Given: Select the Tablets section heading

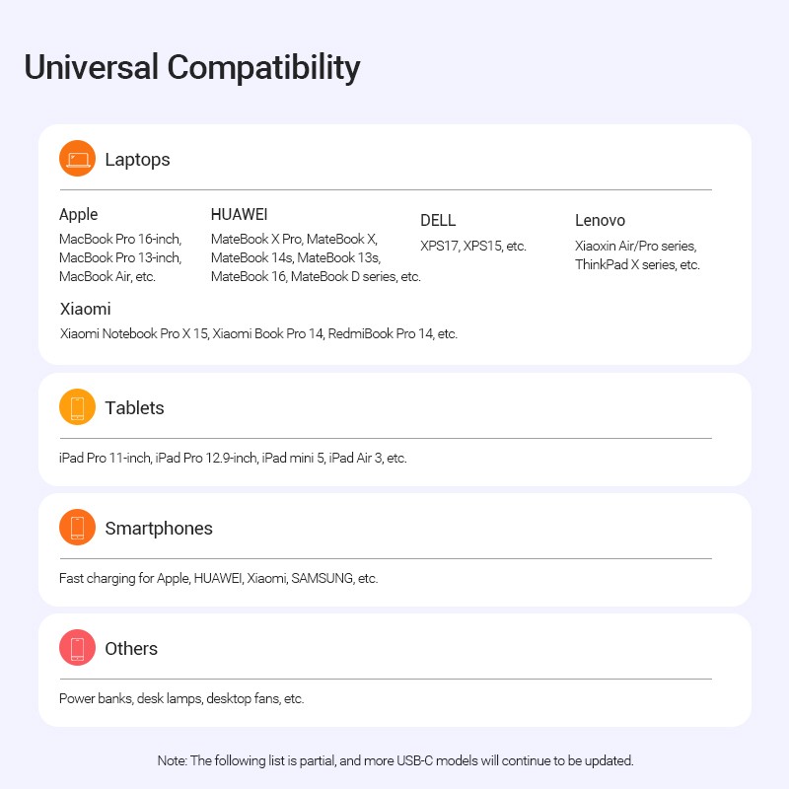Looking at the screenshot, I should [134, 408].
